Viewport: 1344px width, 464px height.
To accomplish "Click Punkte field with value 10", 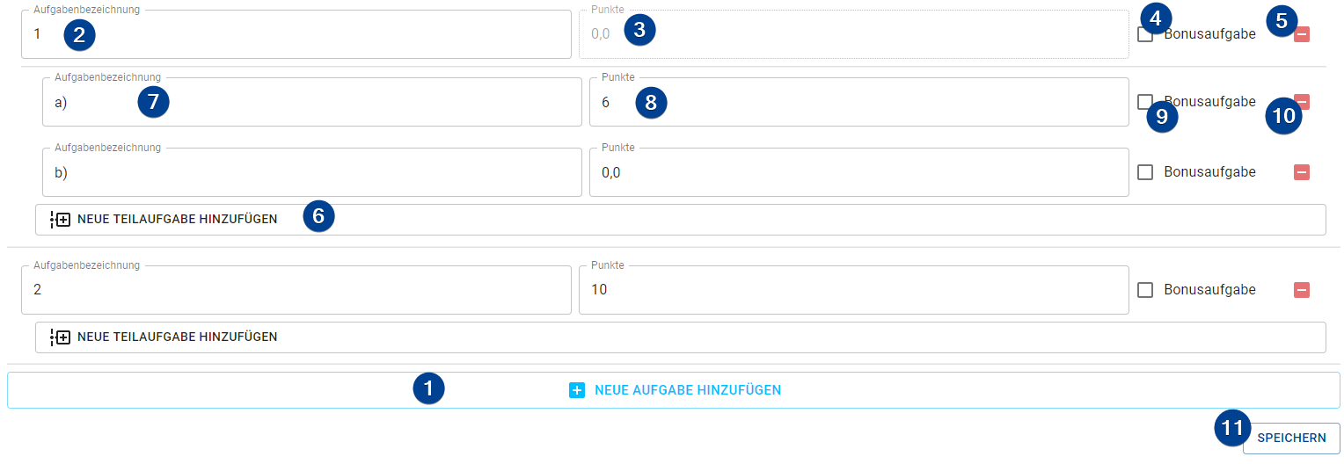I will tap(854, 290).
